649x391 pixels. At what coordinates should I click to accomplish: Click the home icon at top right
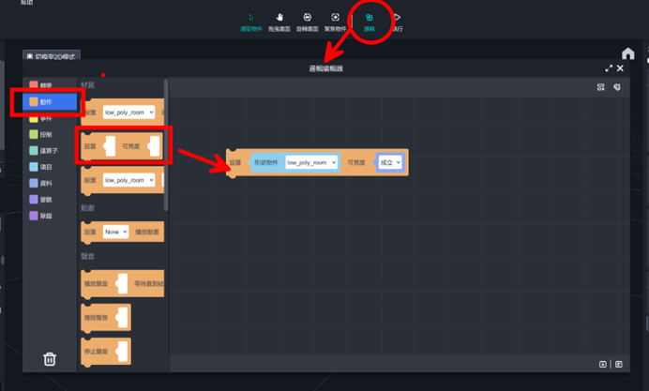(628, 53)
